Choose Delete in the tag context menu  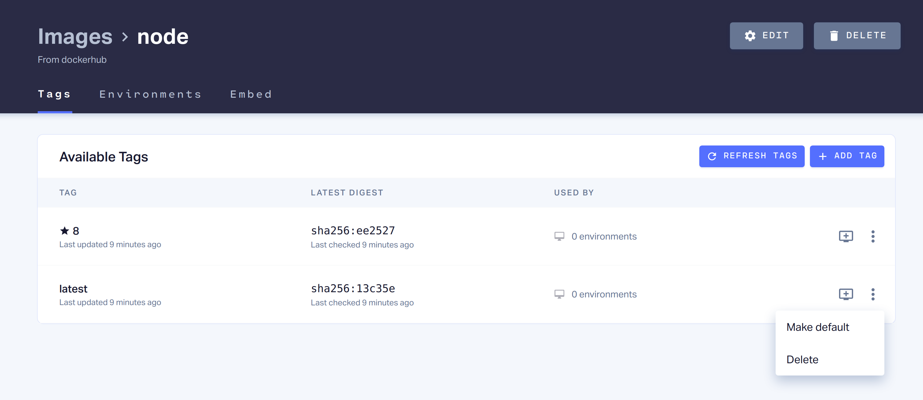tap(802, 359)
